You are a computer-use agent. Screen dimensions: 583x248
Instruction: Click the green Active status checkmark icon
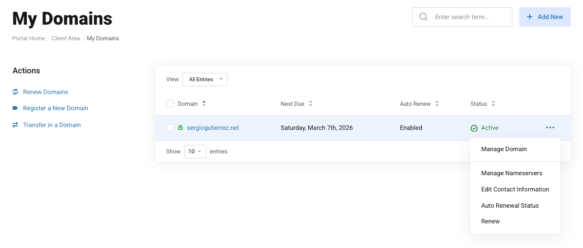click(474, 128)
